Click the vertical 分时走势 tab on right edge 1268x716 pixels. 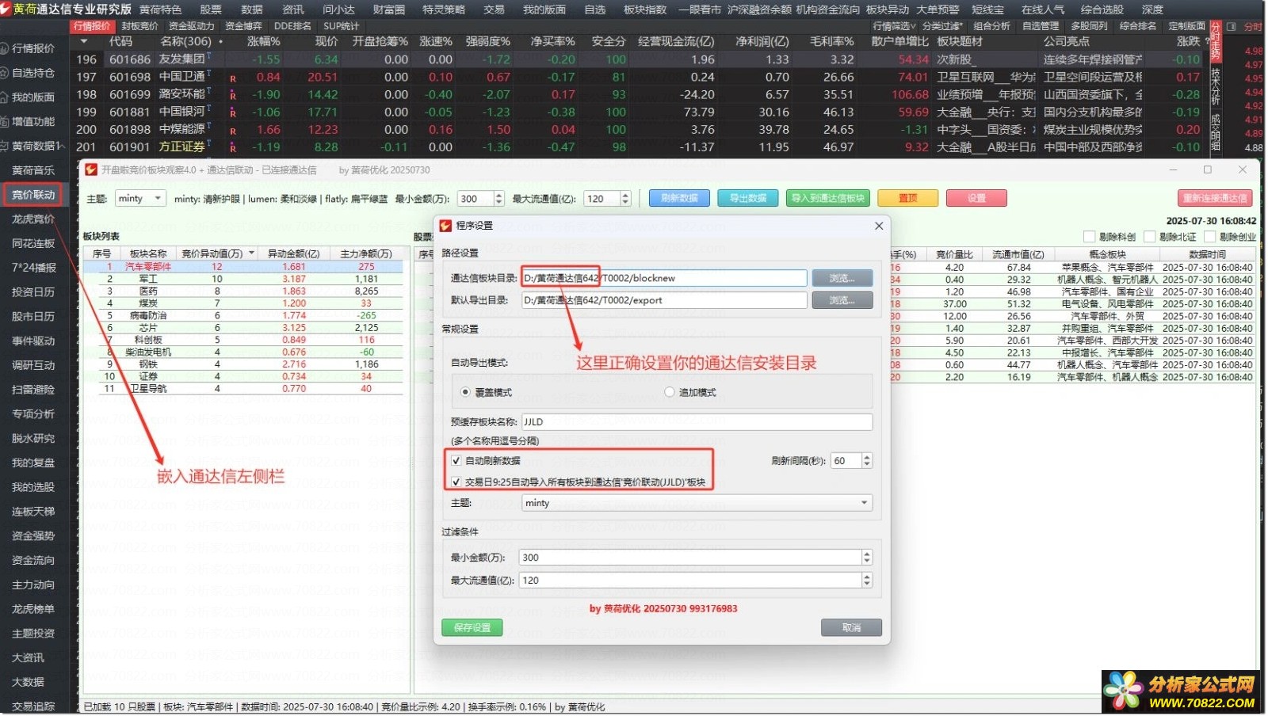(x=1215, y=42)
